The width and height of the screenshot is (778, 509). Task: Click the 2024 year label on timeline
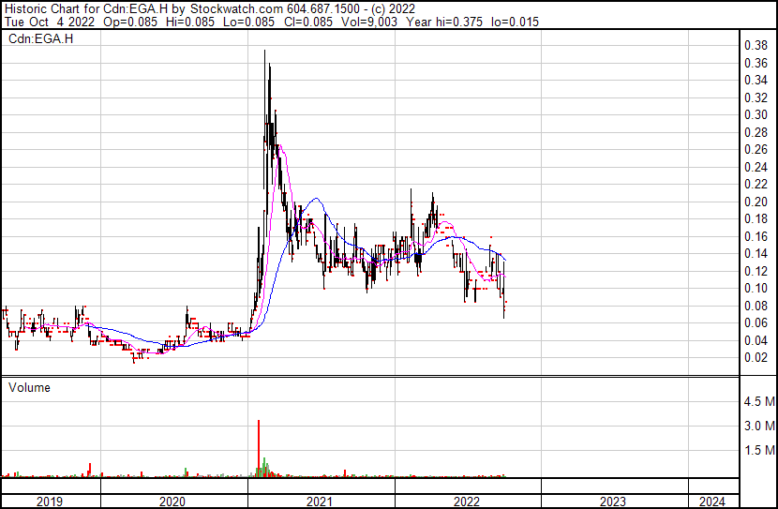pos(711,502)
